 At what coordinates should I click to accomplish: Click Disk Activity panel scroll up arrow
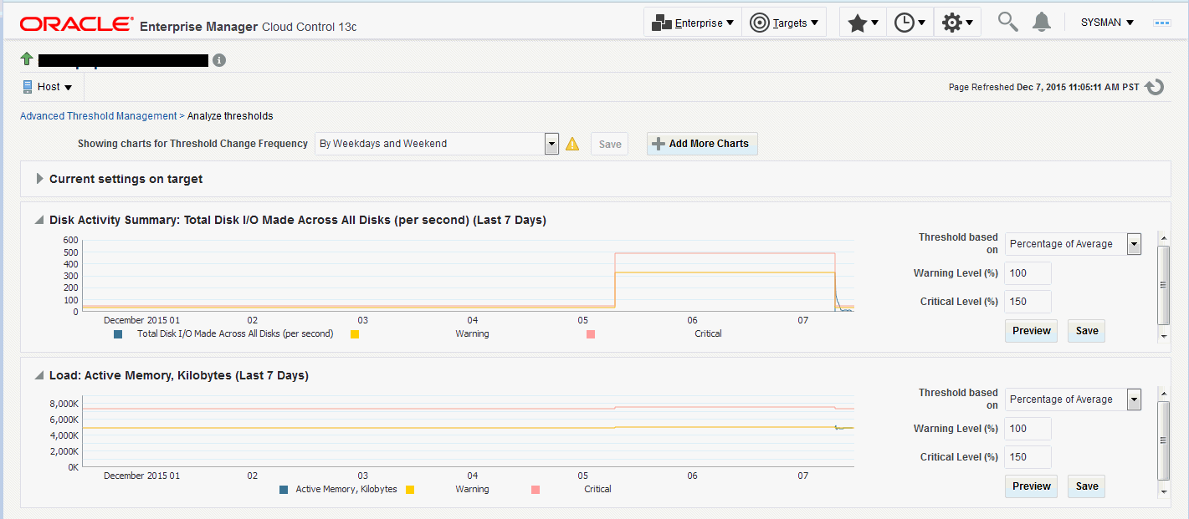(x=1163, y=237)
